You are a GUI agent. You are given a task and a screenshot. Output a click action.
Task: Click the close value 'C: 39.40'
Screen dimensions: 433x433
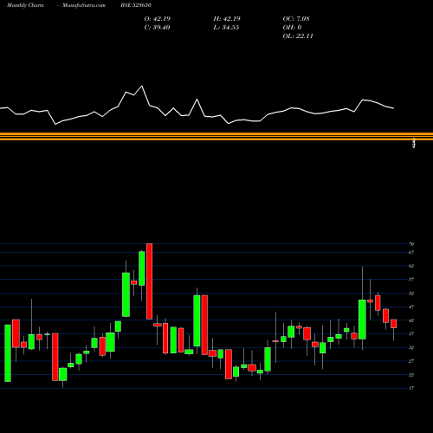[x=157, y=28]
